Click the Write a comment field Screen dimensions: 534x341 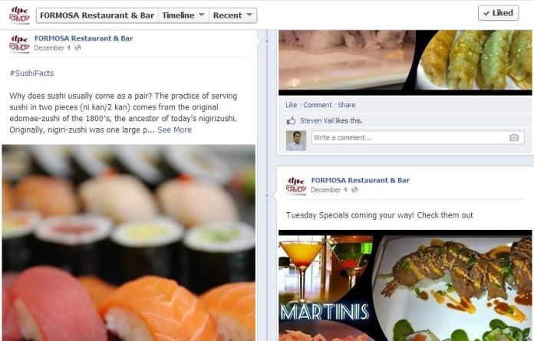point(417,138)
